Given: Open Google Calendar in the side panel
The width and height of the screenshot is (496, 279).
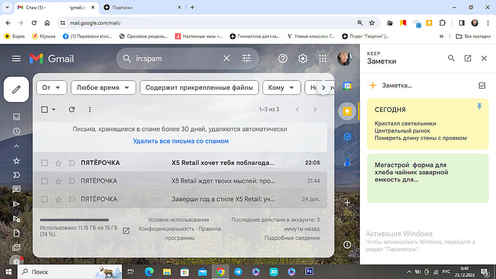Looking at the screenshot, I should pyautogui.click(x=347, y=86).
